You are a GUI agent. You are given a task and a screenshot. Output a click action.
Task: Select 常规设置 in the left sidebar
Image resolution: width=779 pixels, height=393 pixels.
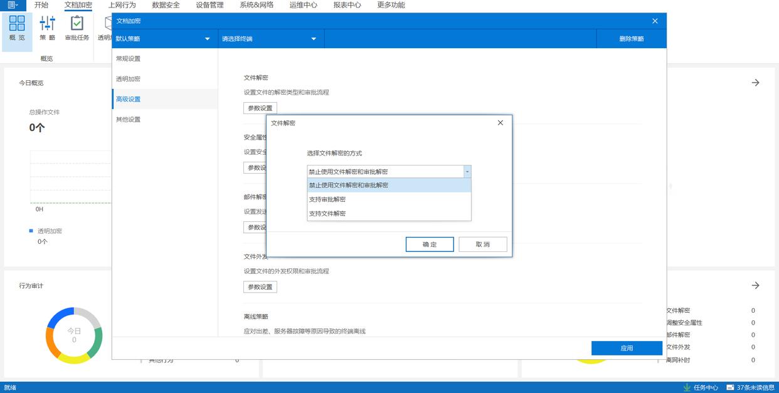coord(165,59)
